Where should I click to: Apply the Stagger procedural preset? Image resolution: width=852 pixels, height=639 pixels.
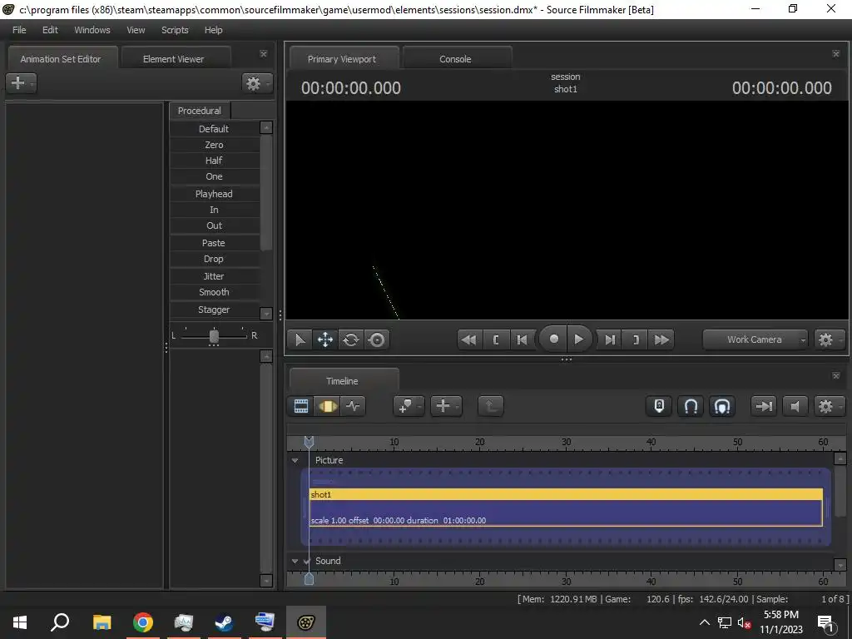pos(214,310)
